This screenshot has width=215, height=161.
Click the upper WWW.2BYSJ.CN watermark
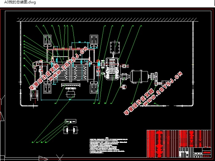(68, 64)
